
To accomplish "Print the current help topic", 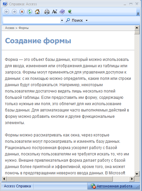I will [47, 12].
